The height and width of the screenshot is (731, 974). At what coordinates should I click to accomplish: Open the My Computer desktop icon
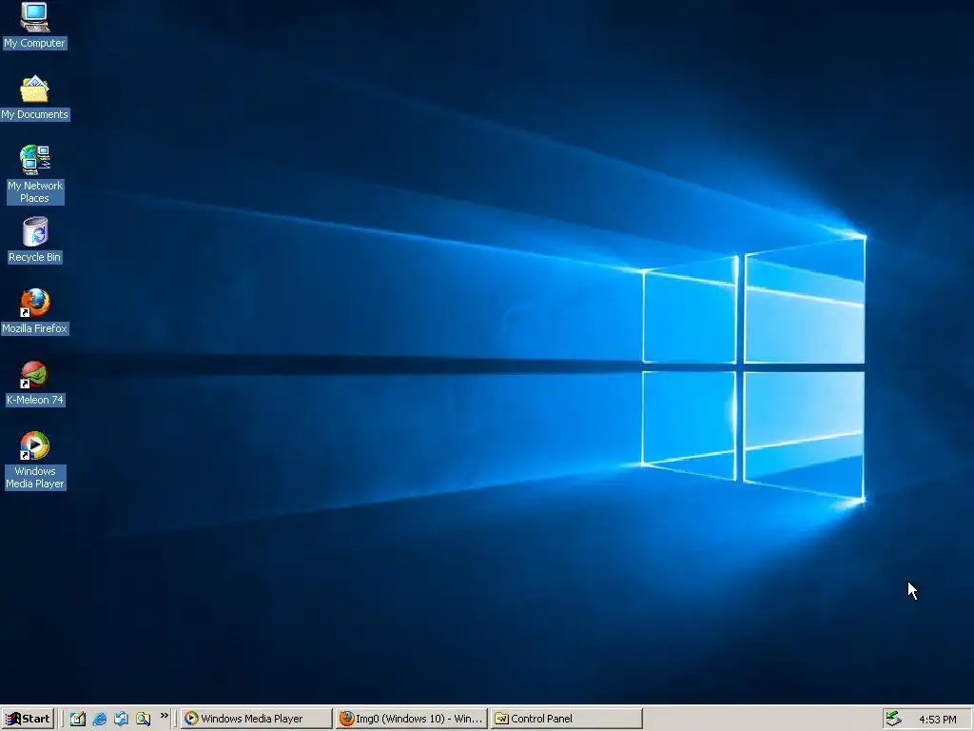click(x=35, y=25)
